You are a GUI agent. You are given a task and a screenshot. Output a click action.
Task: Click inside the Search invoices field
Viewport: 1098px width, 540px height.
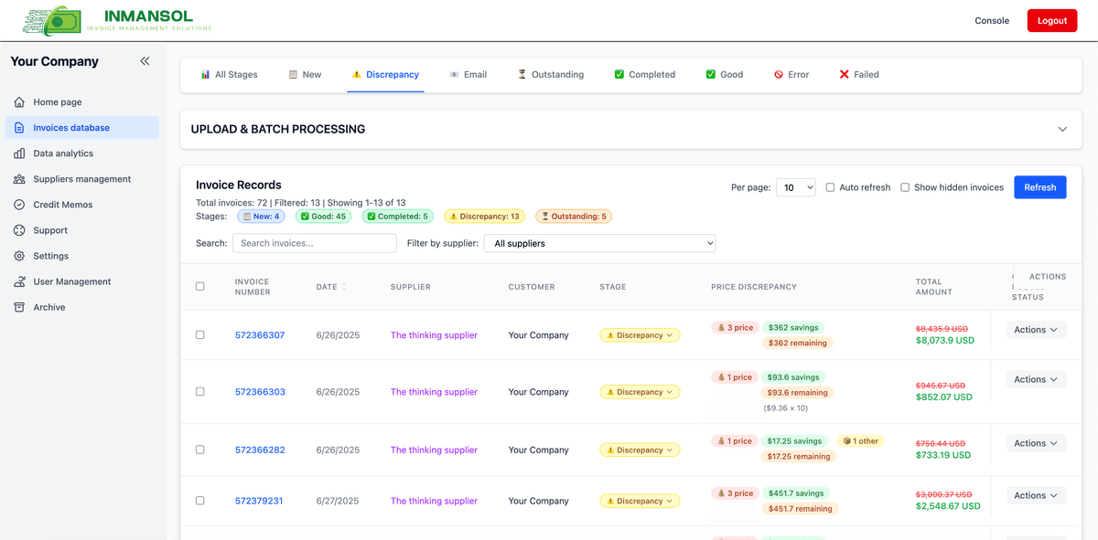coord(314,243)
